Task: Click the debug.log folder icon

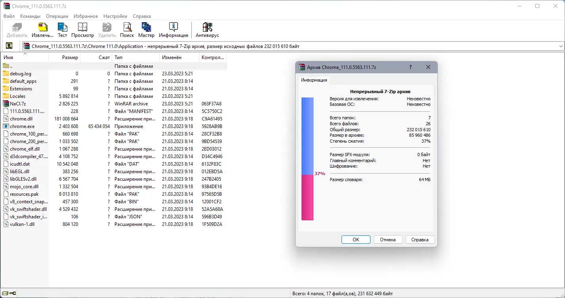Action: pos(6,73)
